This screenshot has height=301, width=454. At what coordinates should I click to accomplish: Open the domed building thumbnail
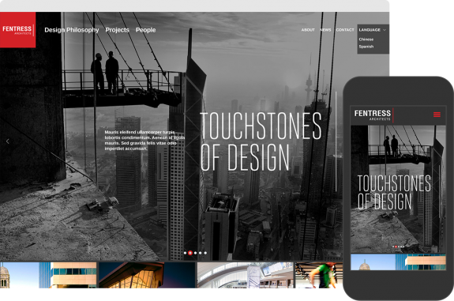tap(48, 275)
